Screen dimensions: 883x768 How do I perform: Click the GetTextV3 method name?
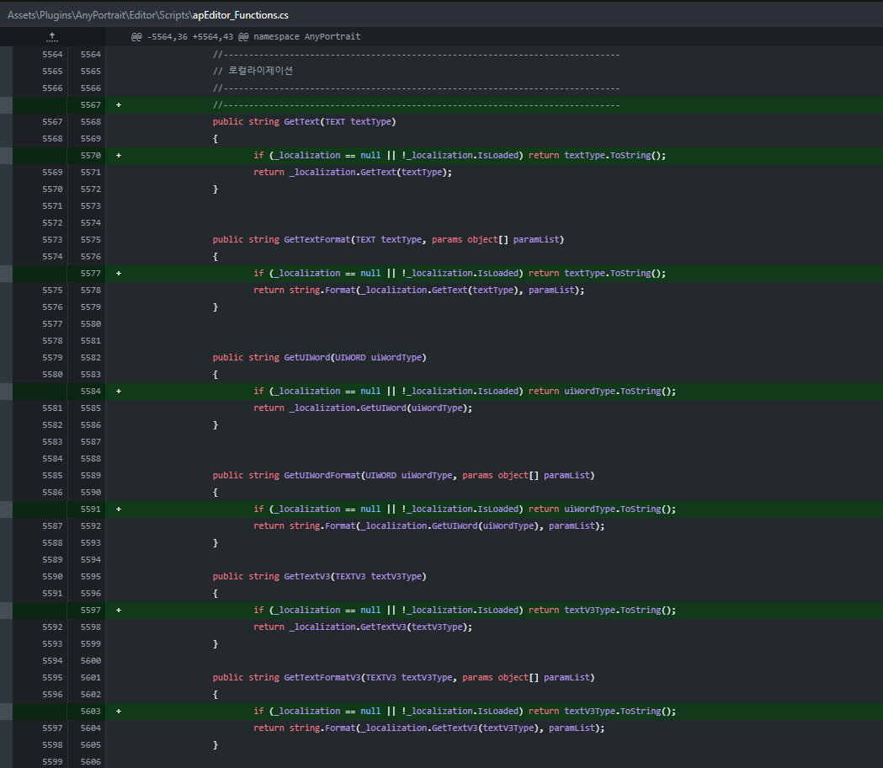click(x=306, y=577)
